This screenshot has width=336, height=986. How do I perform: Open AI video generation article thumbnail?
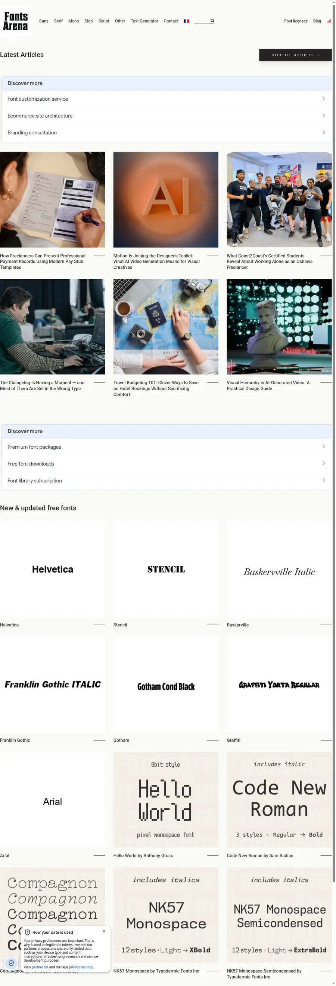coord(166,199)
